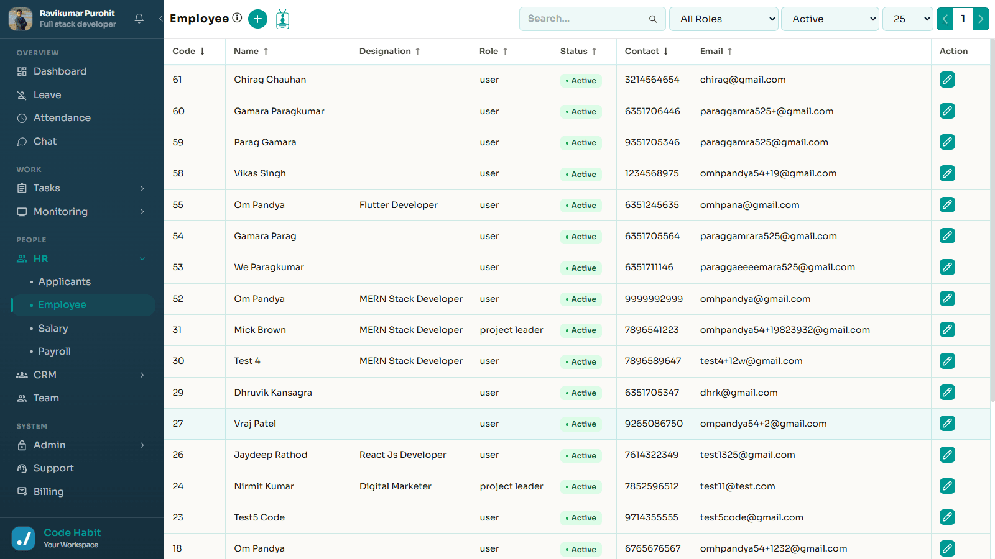The image size is (995, 559).
Task: Sort by the Designation column
Action: point(390,51)
